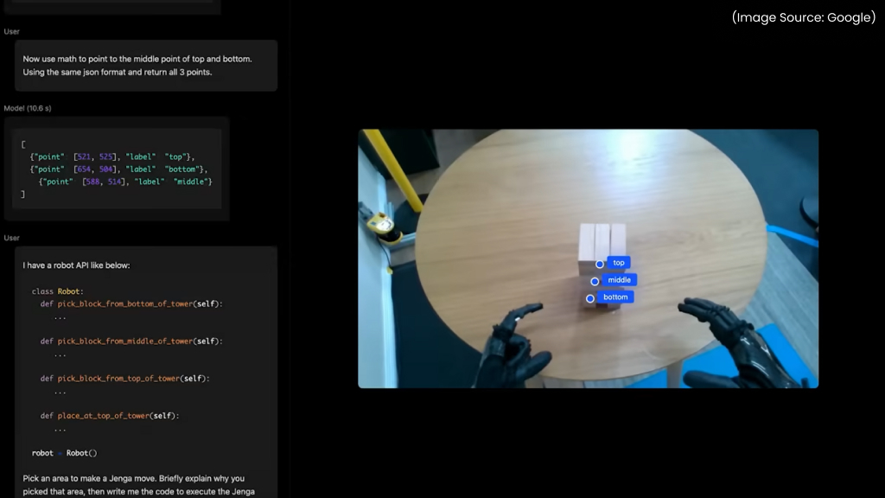The image size is (885, 498).
Task: Click the circular point marker beside the bottom label
Action: tap(590, 298)
